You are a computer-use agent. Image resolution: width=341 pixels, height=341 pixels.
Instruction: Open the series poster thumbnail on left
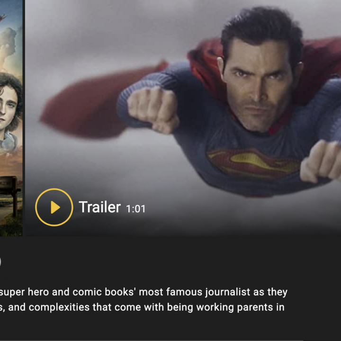(11, 118)
